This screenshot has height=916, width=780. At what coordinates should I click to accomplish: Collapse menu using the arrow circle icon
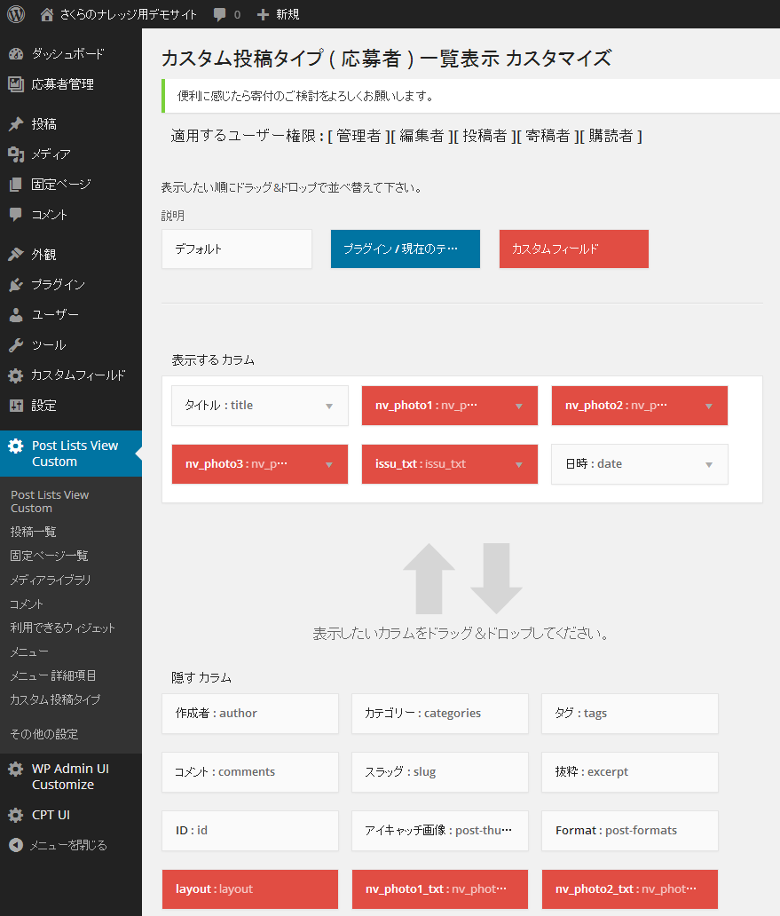tap(16, 845)
